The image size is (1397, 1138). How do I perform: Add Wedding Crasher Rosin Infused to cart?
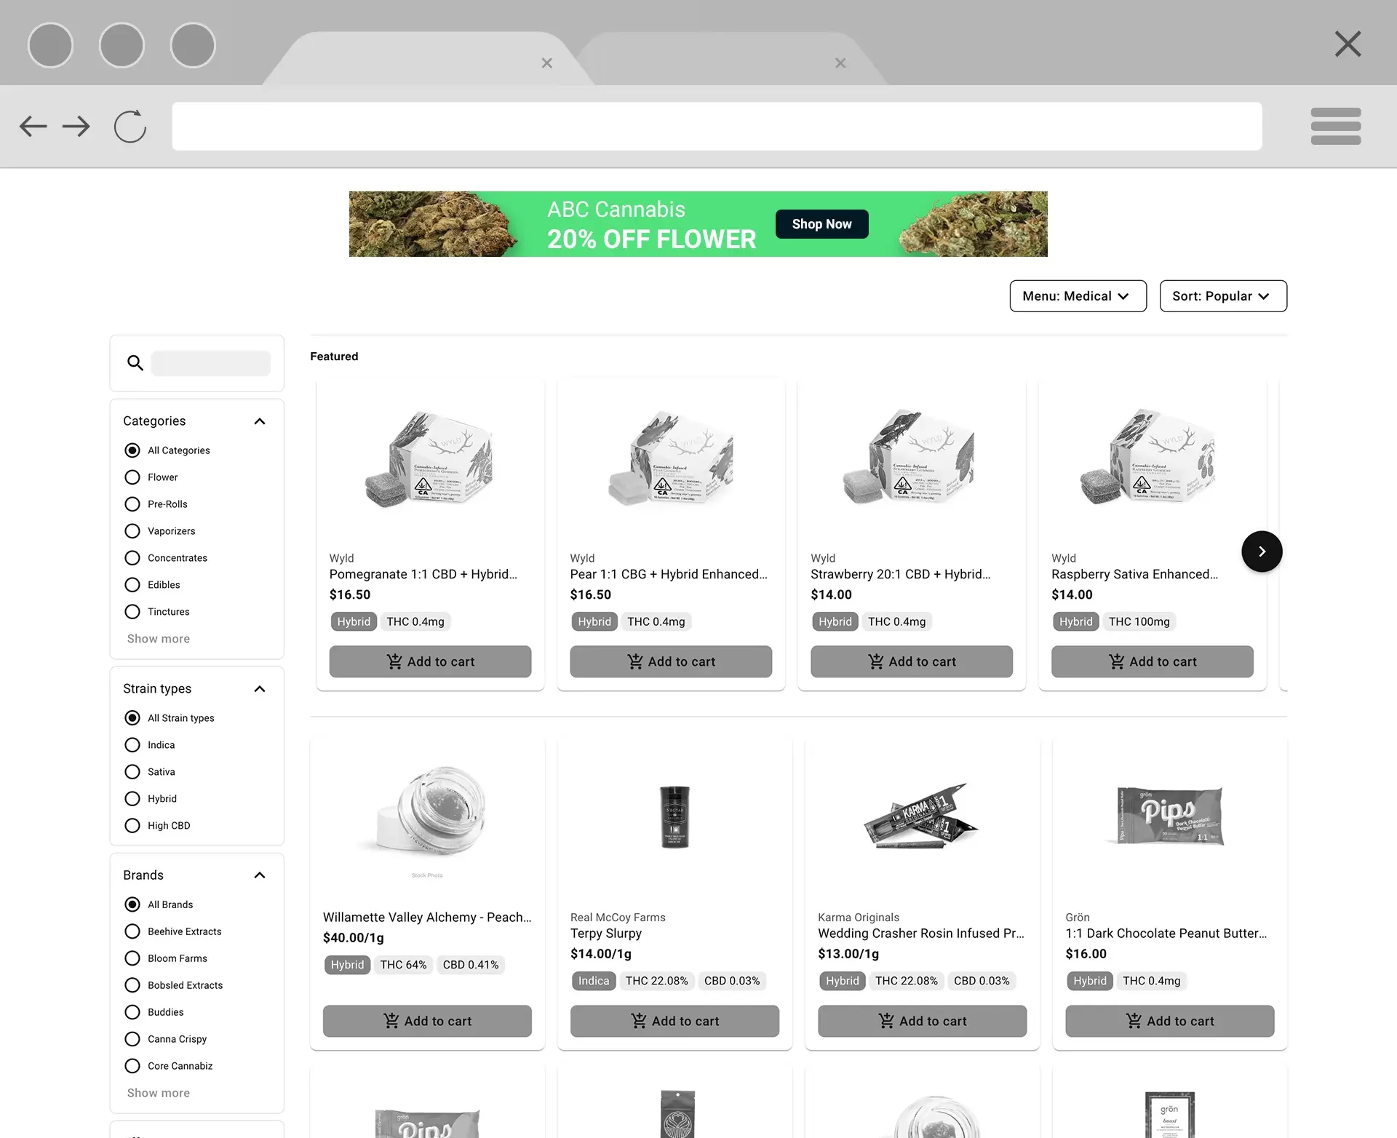(x=922, y=1021)
